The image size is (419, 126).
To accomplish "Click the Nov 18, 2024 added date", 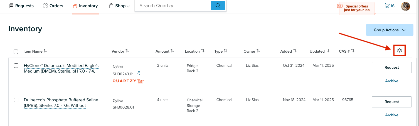I will coord(294,100).
